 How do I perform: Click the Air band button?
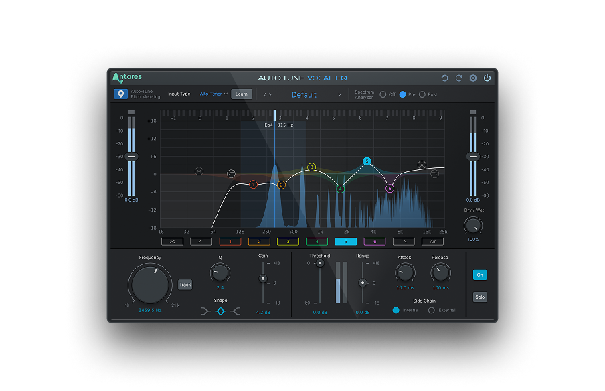pos(433,242)
